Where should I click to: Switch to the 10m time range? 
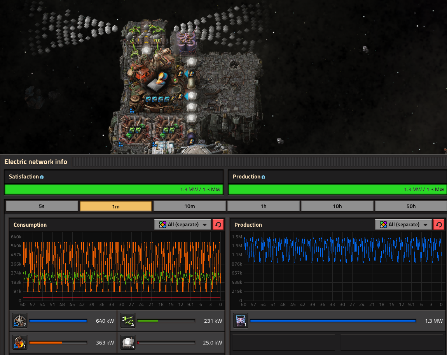190,206
